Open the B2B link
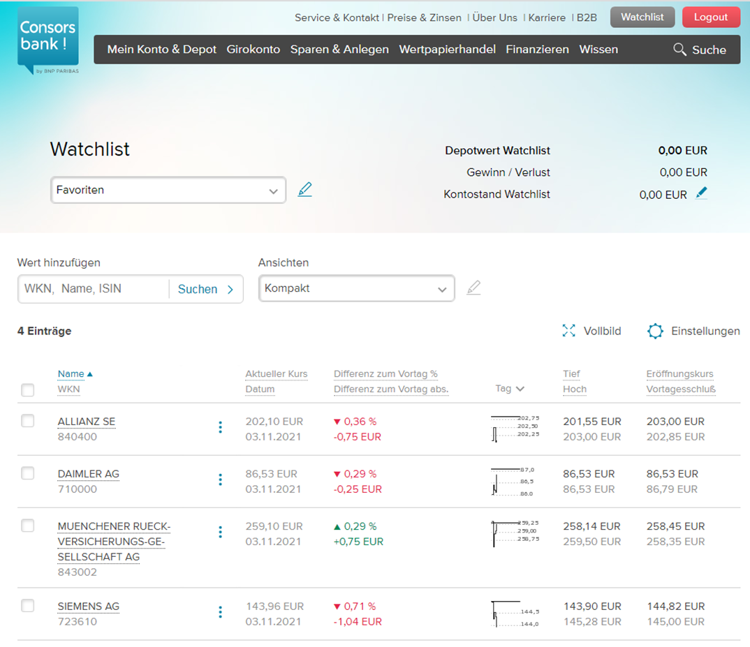Viewport: 750px width, 647px height. [587, 17]
